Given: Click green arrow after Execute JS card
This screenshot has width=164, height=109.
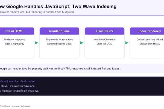Looking at the screenshot, I should coord(127,43).
